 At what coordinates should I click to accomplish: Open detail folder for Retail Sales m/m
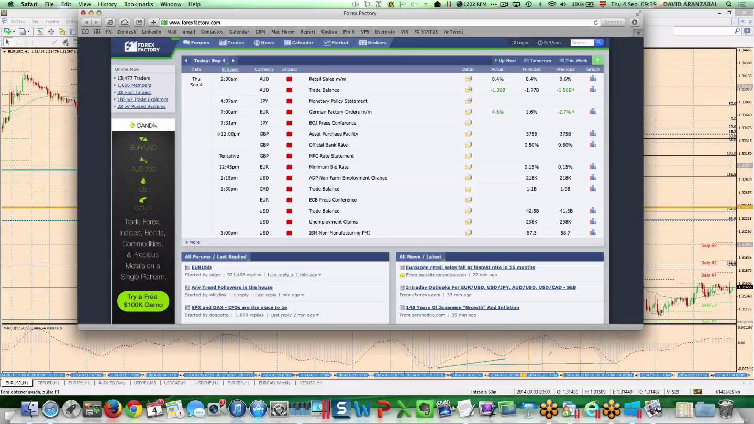[468, 79]
